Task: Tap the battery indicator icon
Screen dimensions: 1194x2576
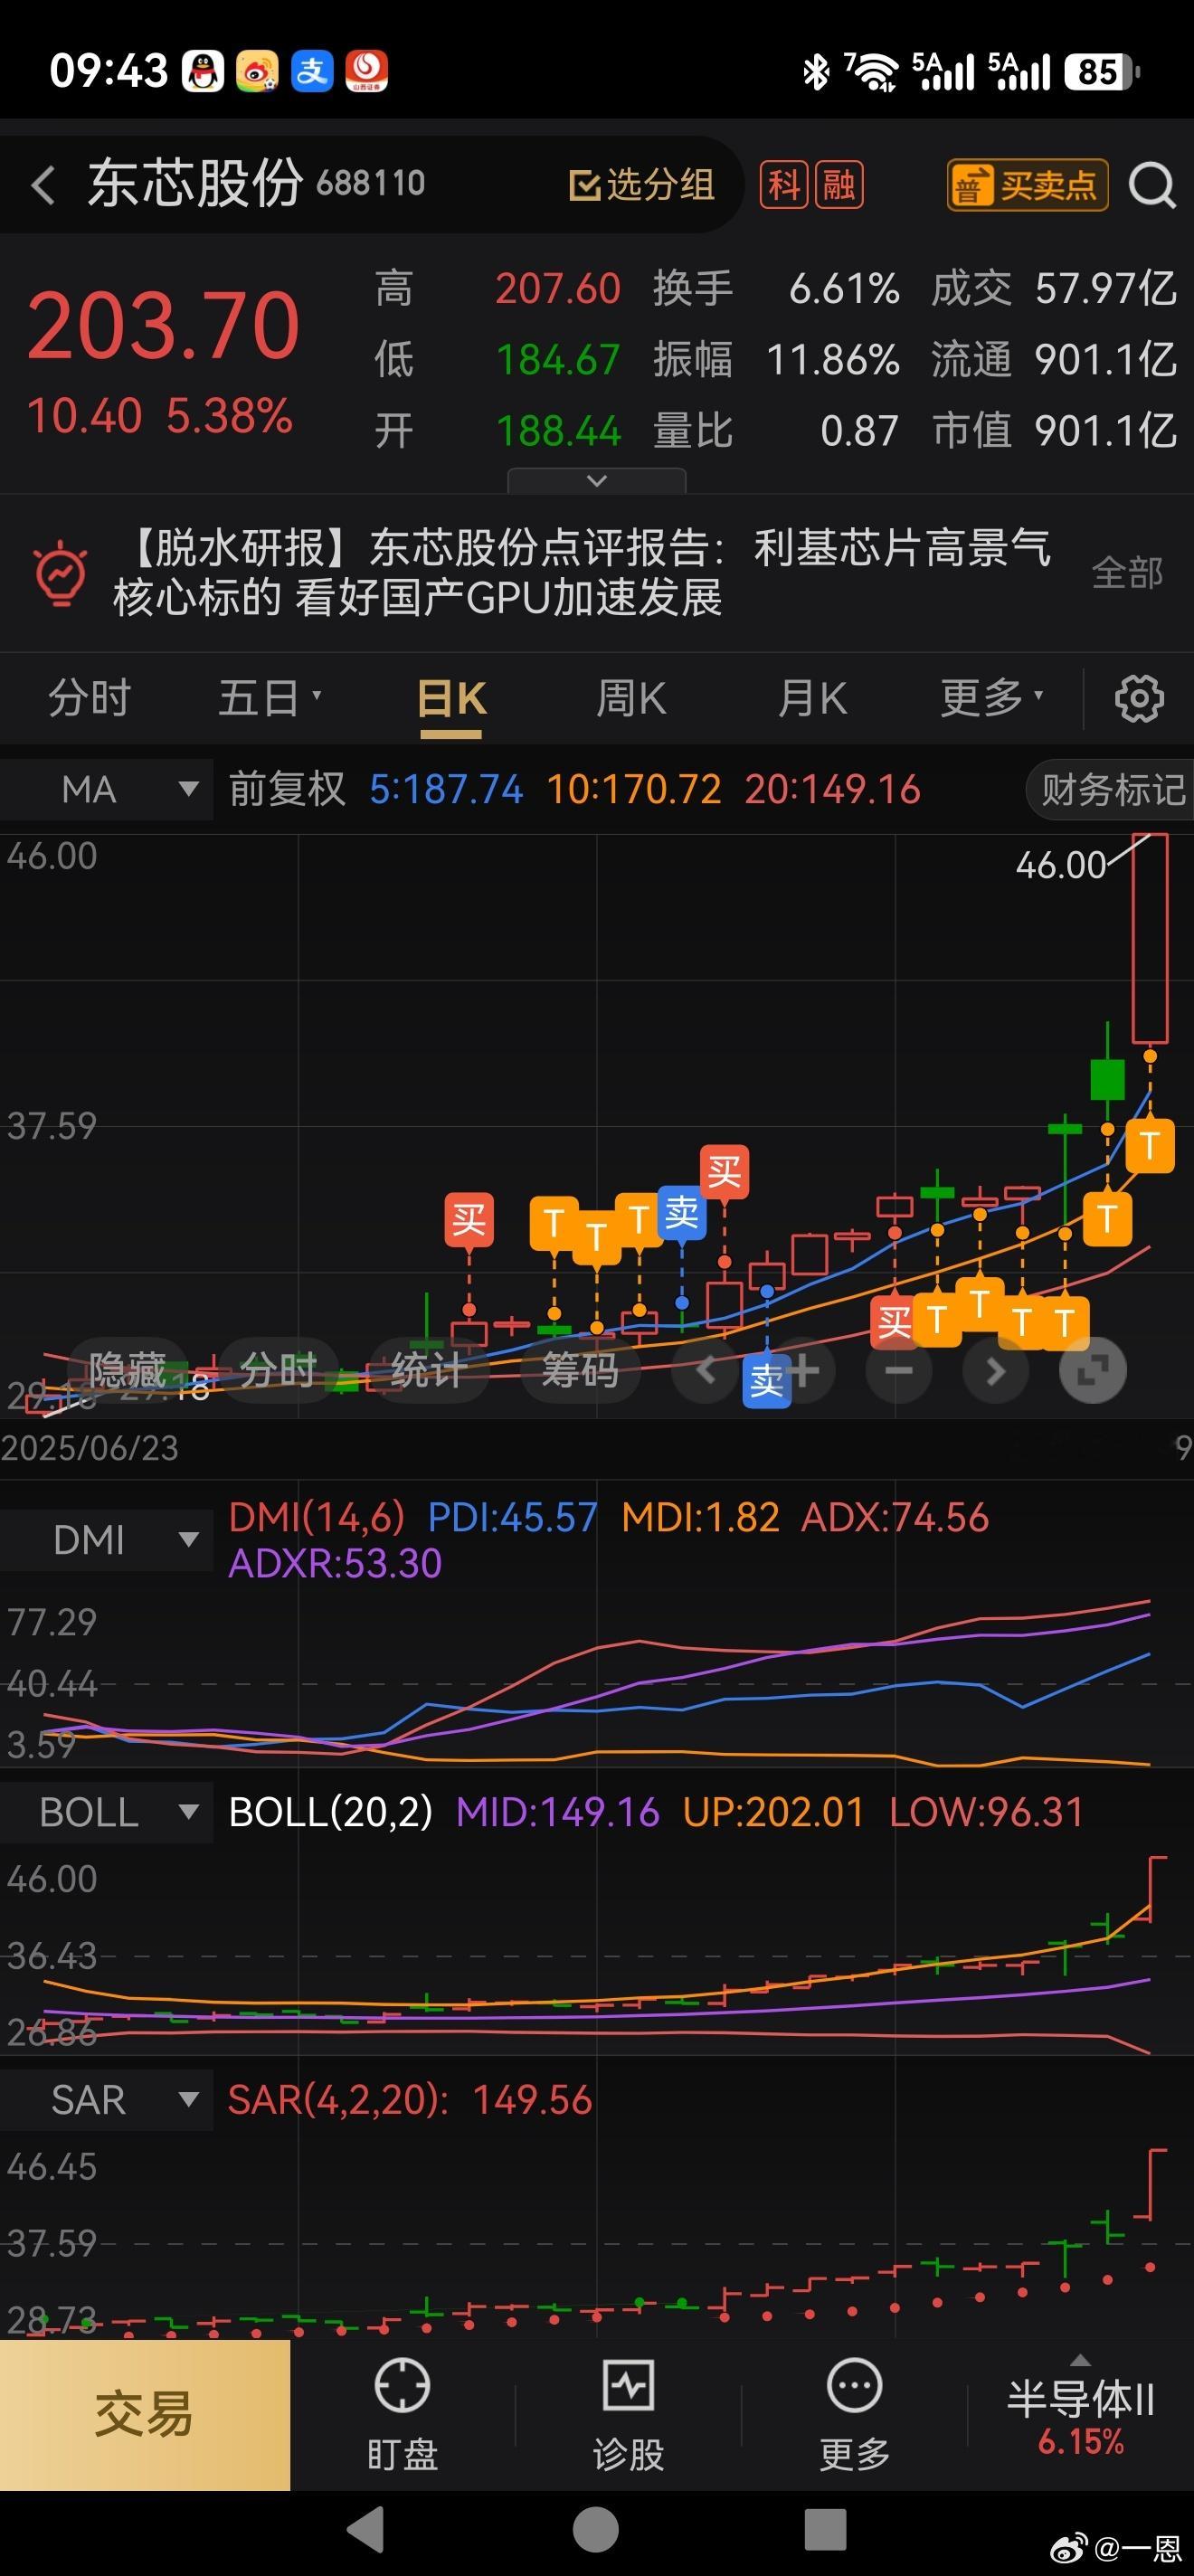Action: click(1102, 72)
